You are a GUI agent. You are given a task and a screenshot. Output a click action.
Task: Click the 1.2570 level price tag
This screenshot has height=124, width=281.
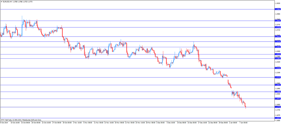(x=278, y=42)
